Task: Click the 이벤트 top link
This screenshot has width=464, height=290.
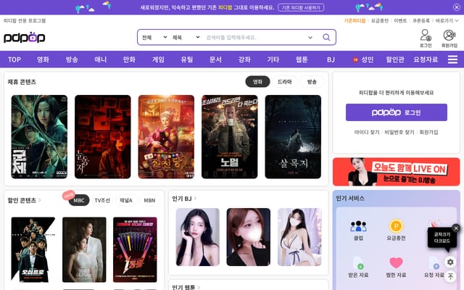Action: 400,20
